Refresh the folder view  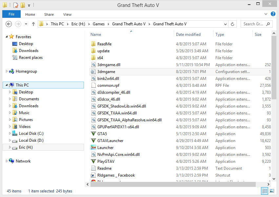(232, 24)
